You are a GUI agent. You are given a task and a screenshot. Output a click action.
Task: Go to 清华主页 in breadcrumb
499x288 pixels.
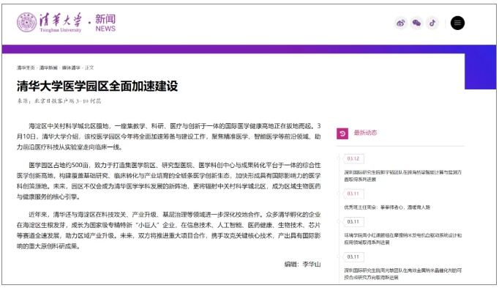coord(26,67)
